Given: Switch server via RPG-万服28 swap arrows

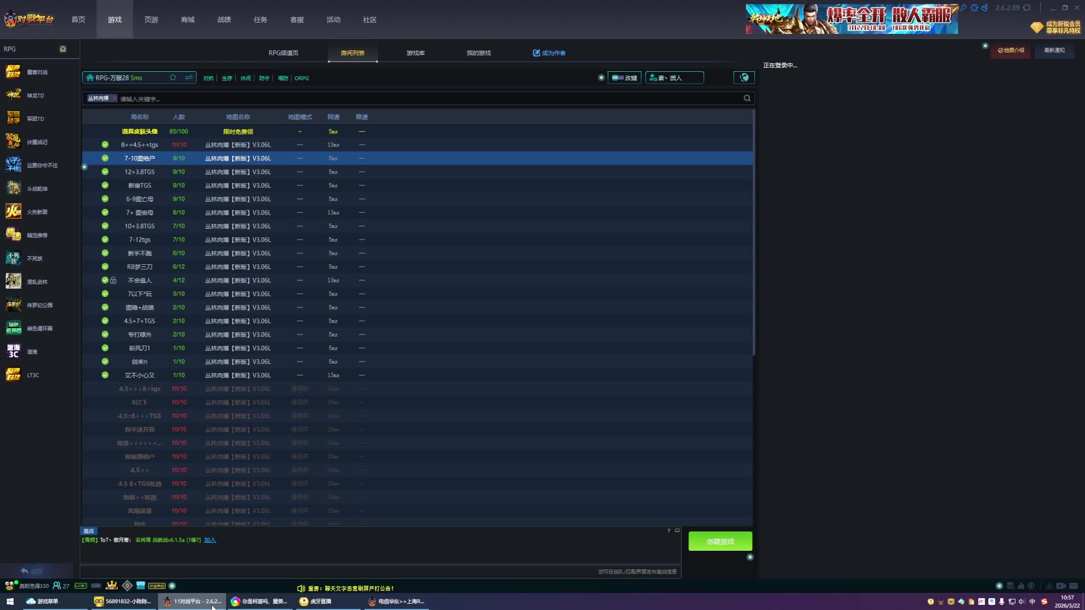Looking at the screenshot, I should (189, 78).
